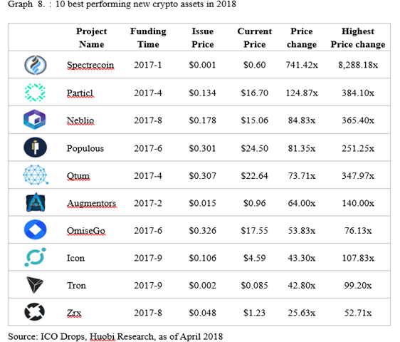The height and width of the screenshot is (342, 400).
Task: Click the blue OmiseGo logo
Action: (35, 229)
